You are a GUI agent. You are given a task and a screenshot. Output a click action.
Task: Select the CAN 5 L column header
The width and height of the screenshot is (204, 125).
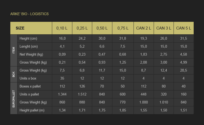point(184,28)
